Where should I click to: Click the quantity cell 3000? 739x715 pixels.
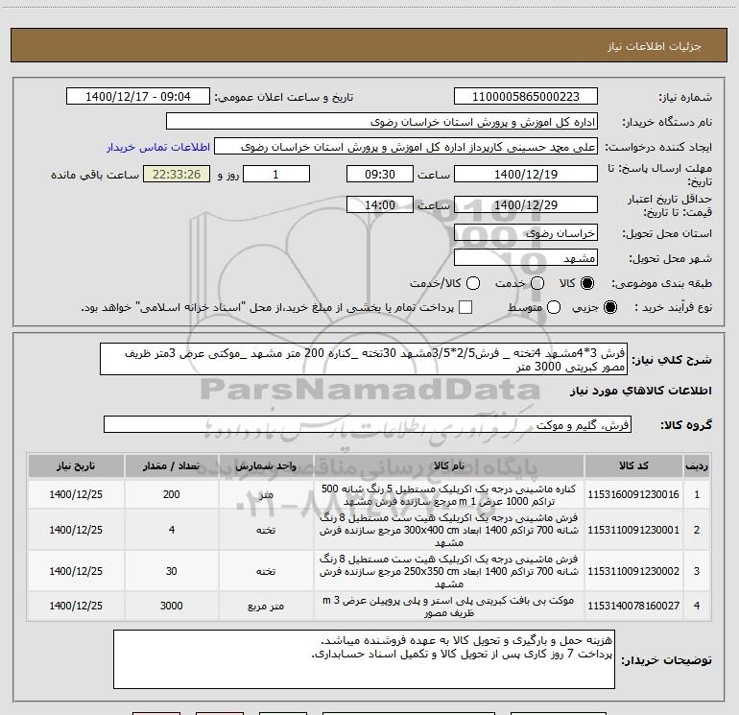point(172,606)
